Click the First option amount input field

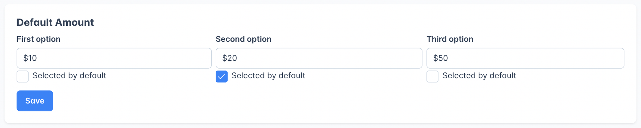tap(114, 58)
